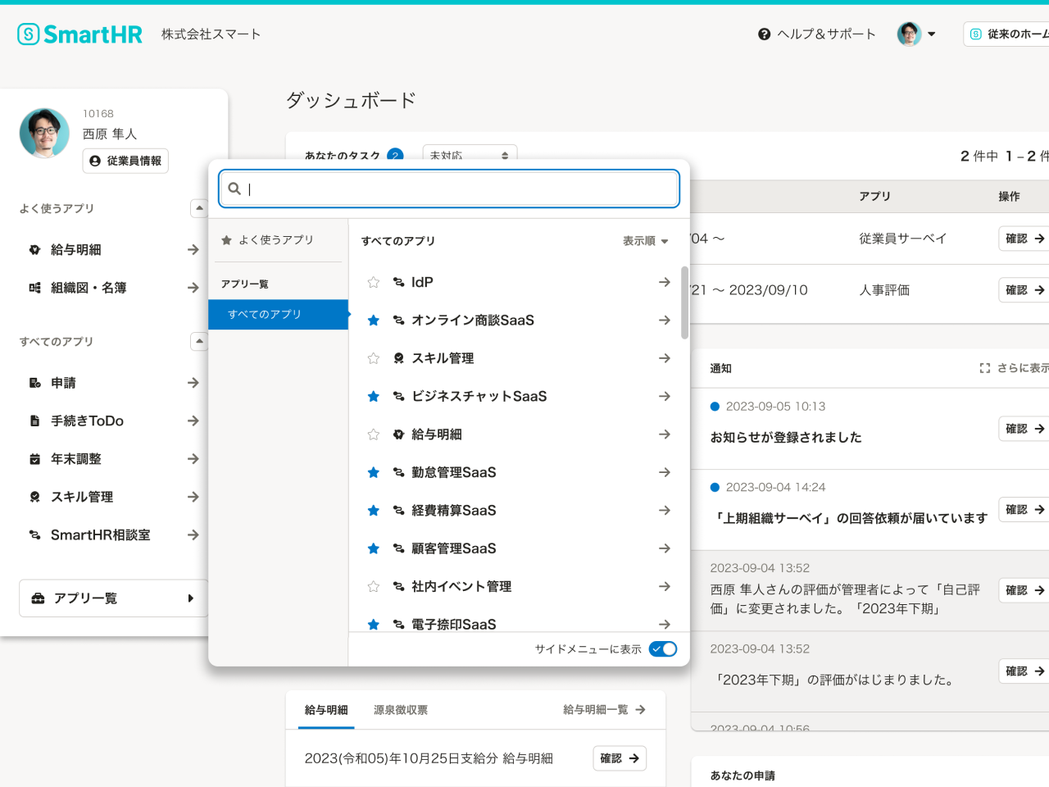Image resolution: width=1049 pixels, height=787 pixels.
Task: Click さらに表示 in notifications
Action: click(x=1015, y=368)
